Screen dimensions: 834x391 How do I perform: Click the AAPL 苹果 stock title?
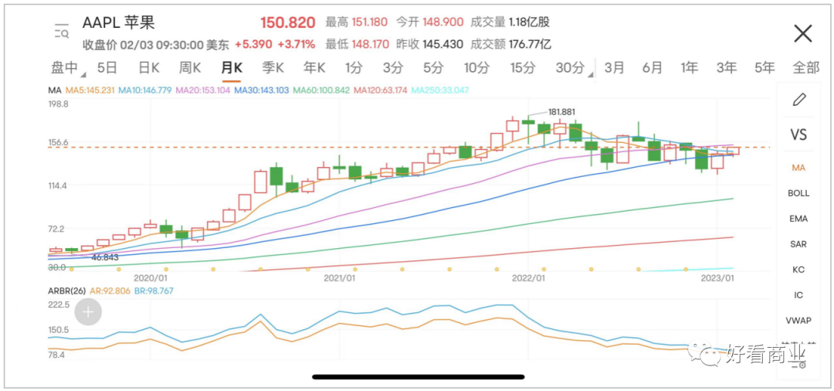pyautogui.click(x=119, y=23)
